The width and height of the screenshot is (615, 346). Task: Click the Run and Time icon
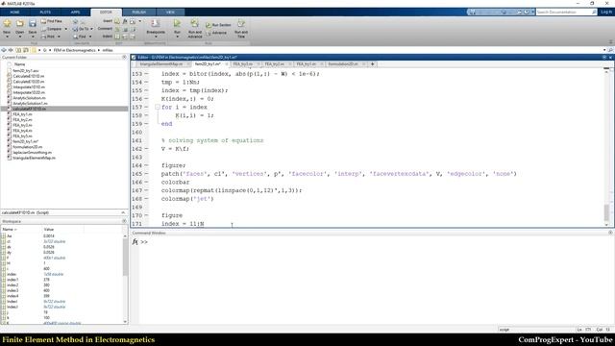(x=241, y=23)
